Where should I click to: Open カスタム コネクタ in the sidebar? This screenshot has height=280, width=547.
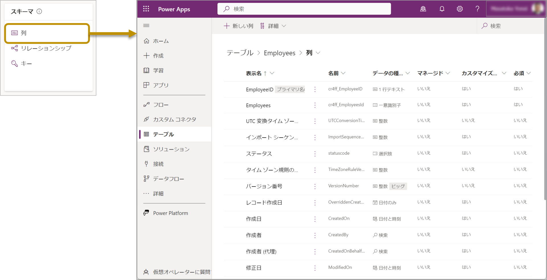174,120
